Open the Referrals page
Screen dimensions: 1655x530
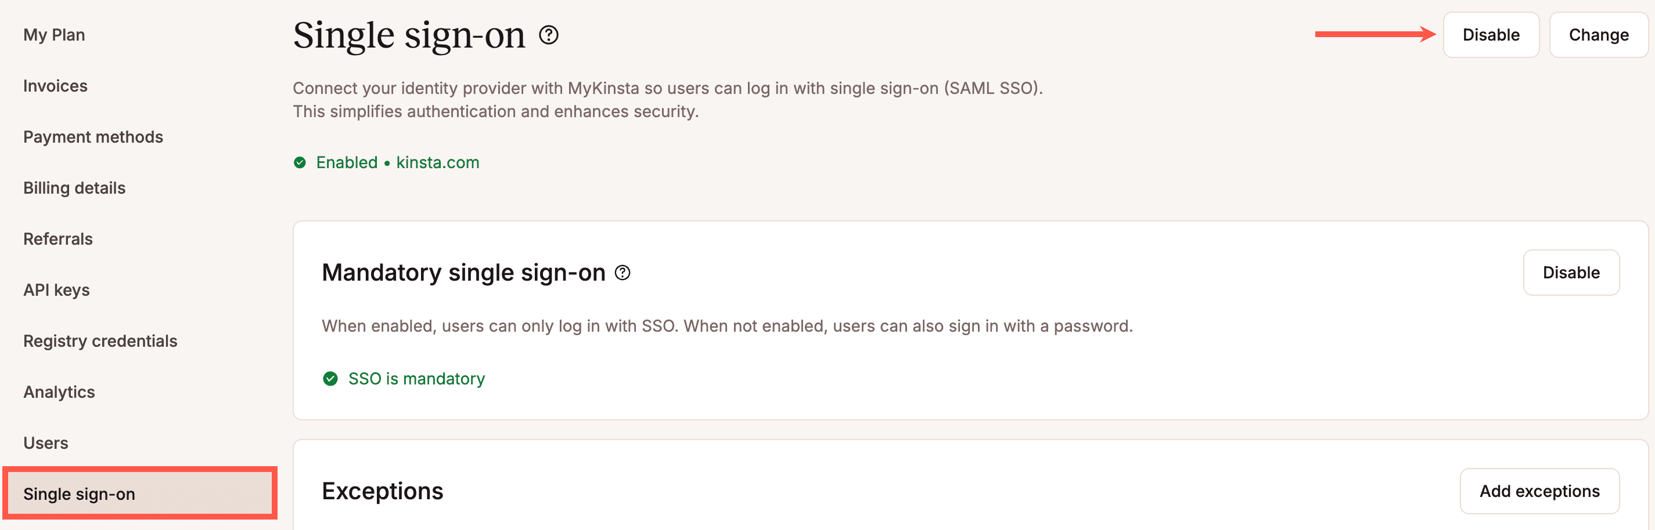pos(57,238)
